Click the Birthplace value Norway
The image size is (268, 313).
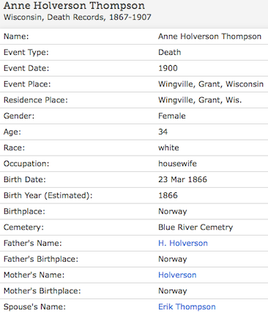coord(173,211)
